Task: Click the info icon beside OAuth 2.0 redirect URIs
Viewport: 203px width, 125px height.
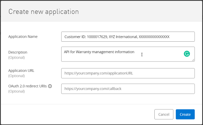Action: [x=50, y=86]
